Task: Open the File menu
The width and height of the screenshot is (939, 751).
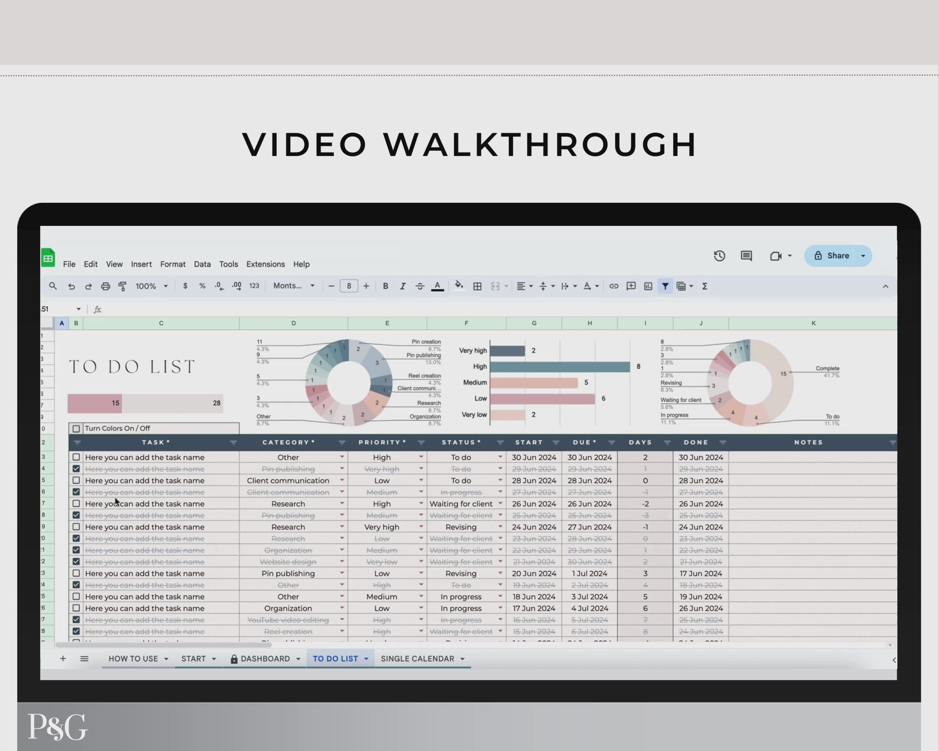Action: [69, 264]
